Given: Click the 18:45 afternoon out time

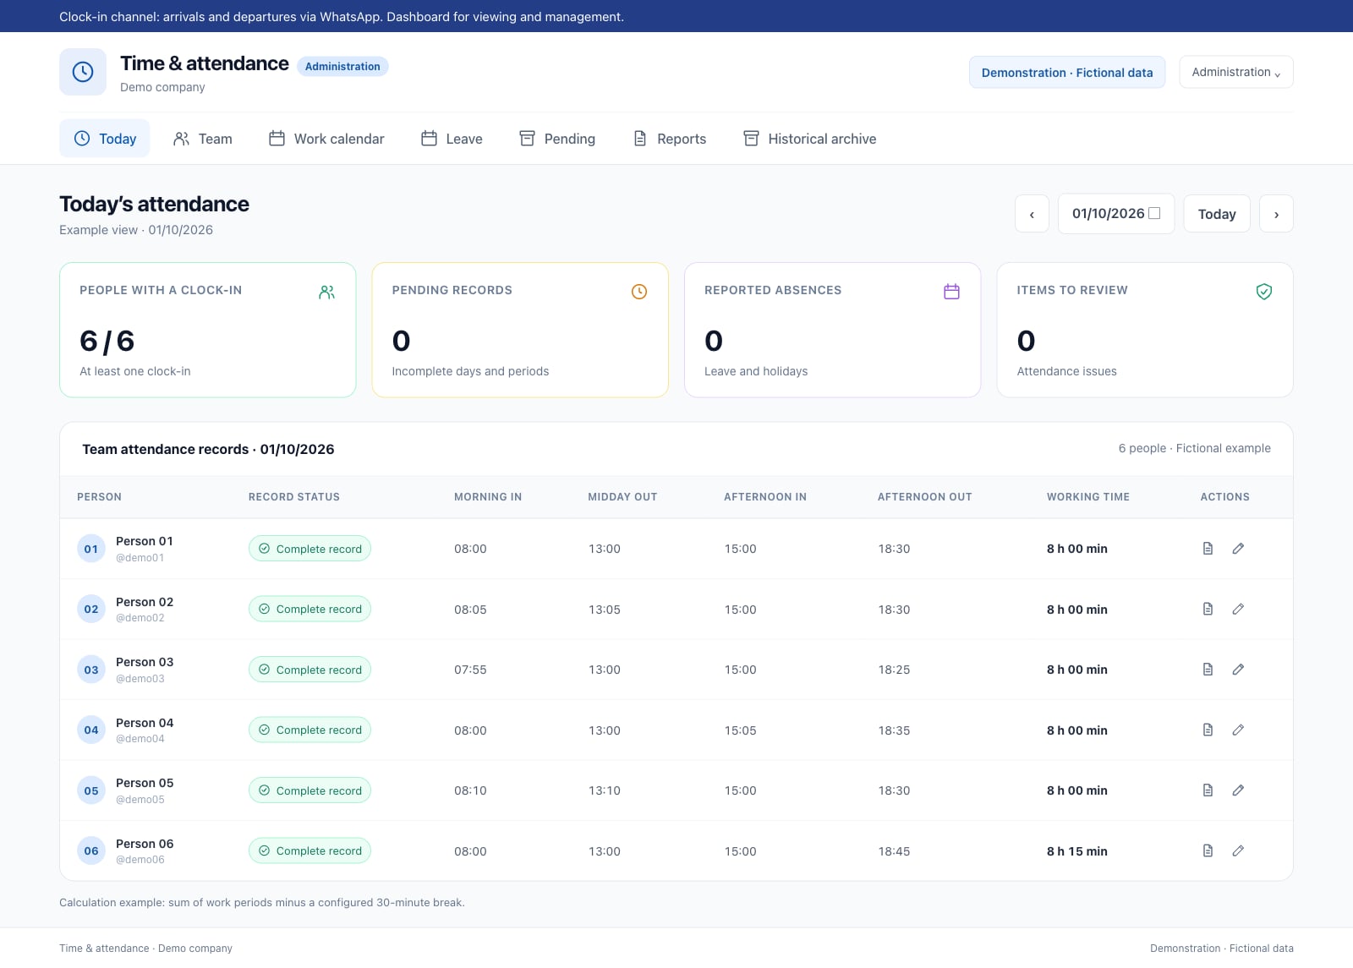Looking at the screenshot, I should (894, 851).
